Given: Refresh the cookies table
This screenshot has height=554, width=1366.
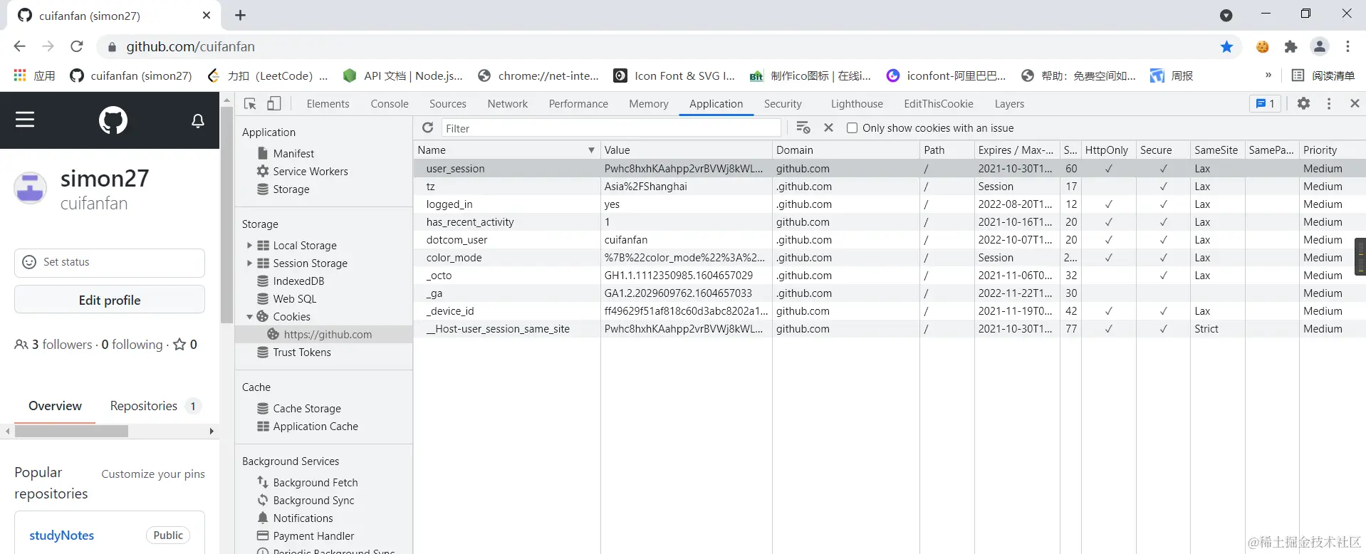Looking at the screenshot, I should (427, 127).
